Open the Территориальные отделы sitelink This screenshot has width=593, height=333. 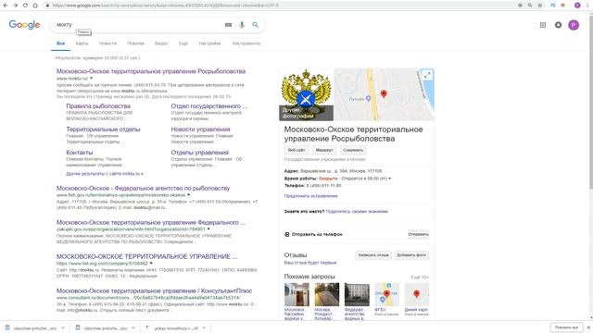click(103, 129)
